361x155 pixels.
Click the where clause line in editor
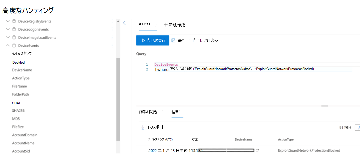[234, 69]
